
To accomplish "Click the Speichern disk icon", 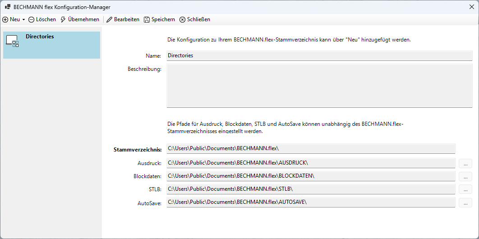I will pyautogui.click(x=147, y=20).
